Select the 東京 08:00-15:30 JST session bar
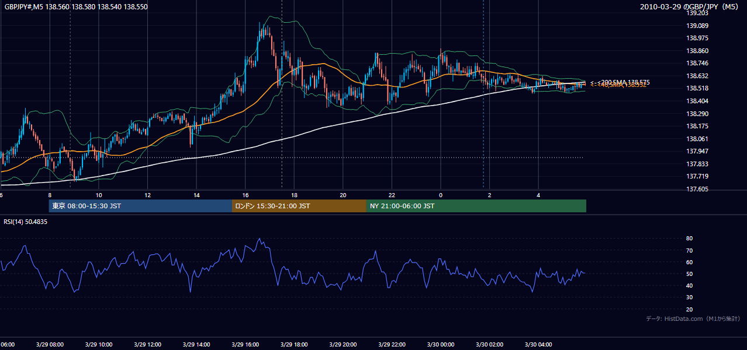747x350 pixels. tap(140, 206)
